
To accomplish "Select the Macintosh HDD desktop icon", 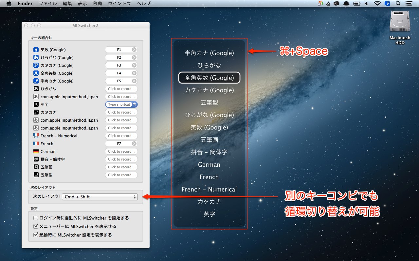I will 400,28.
